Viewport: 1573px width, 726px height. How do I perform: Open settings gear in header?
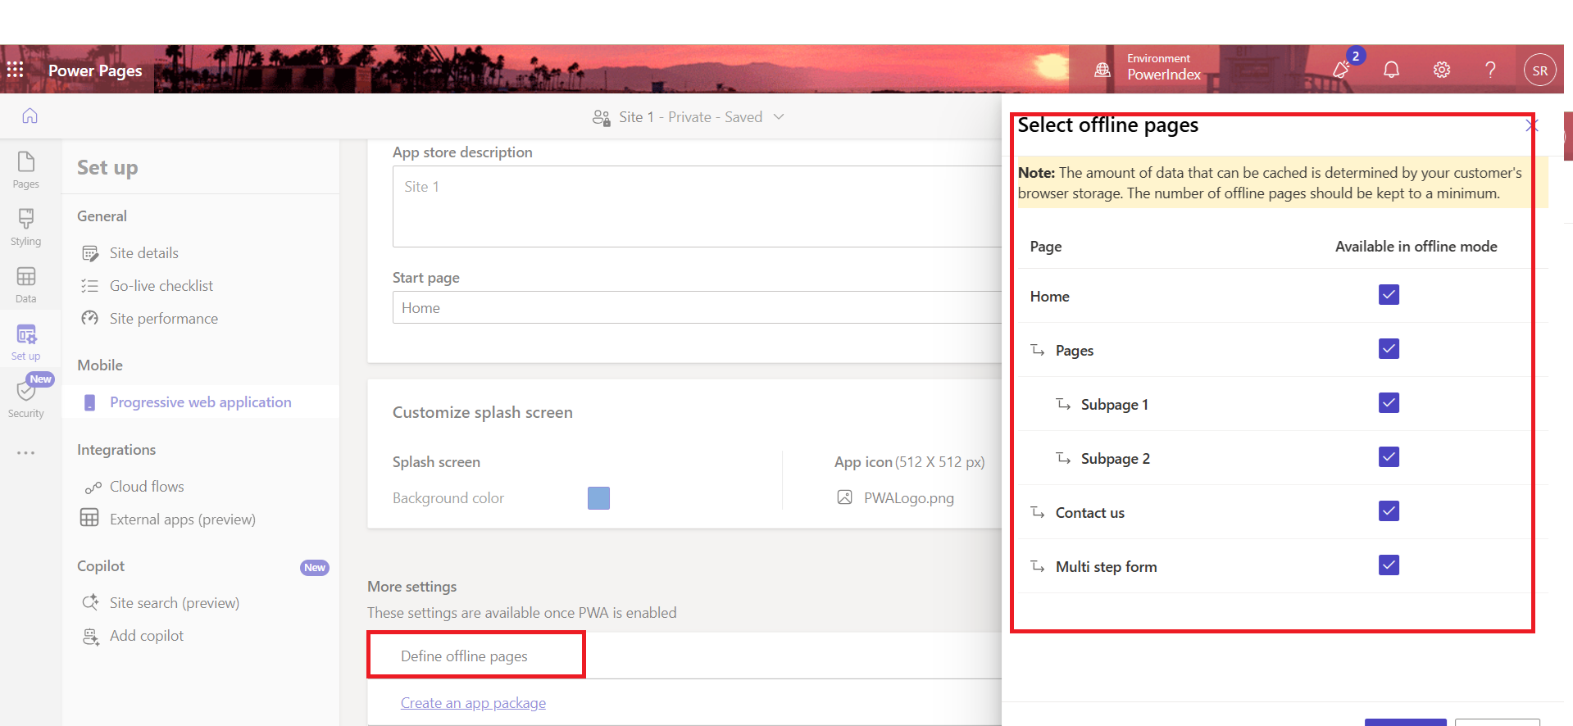(x=1441, y=70)
